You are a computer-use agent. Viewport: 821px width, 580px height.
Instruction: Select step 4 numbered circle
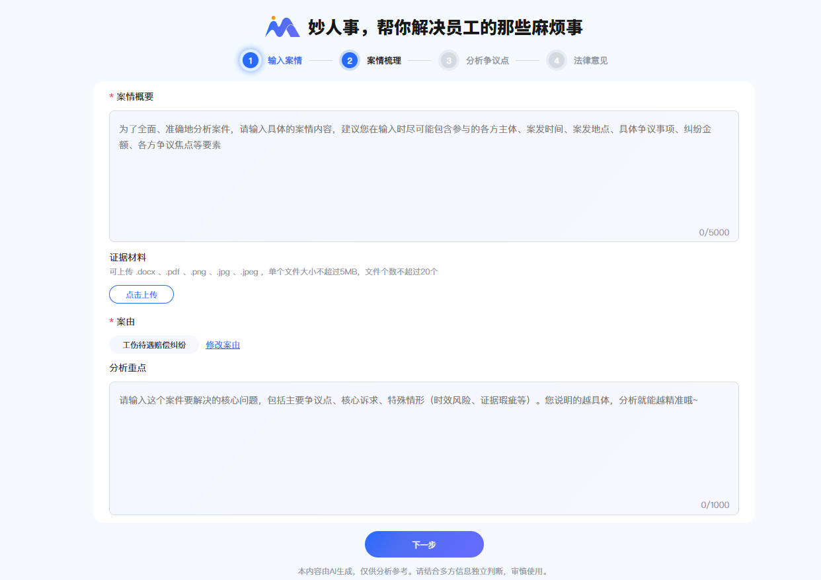point(557,61)
